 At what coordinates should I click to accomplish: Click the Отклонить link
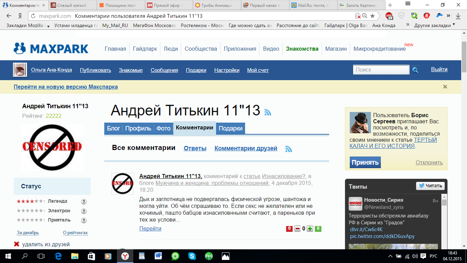point(429,162)
